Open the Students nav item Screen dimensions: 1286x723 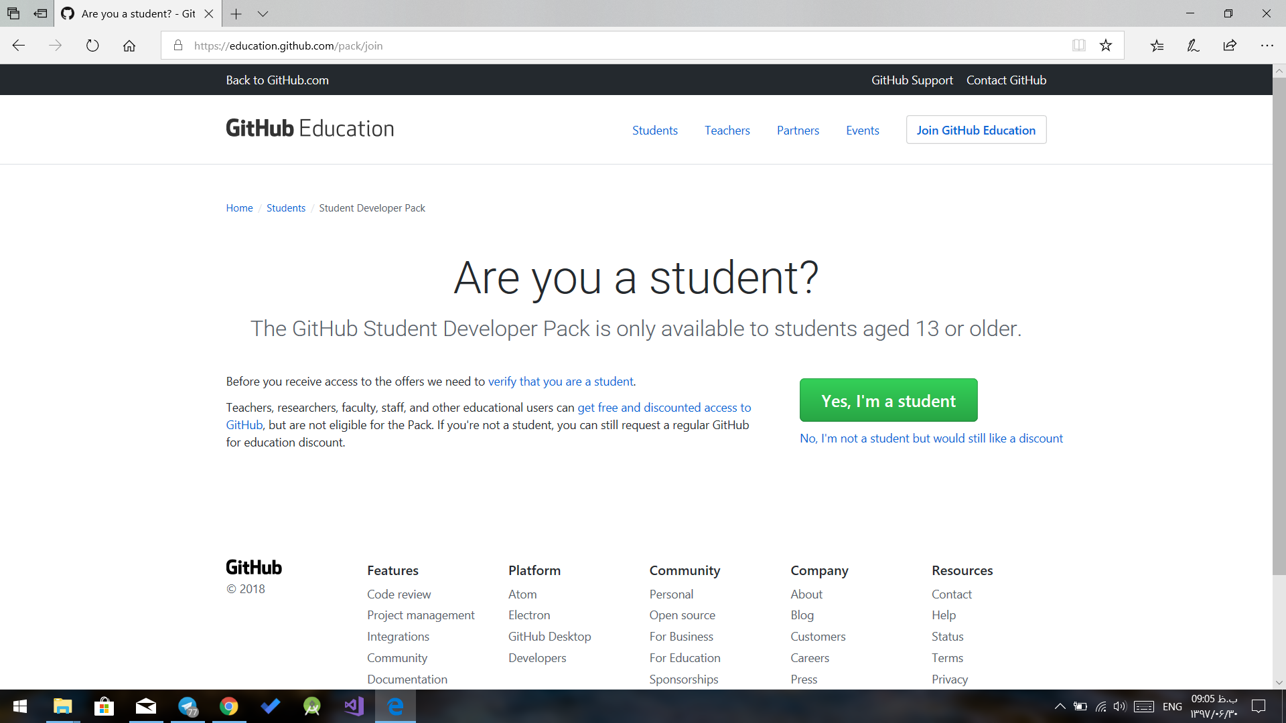click(x=654, y=131)
